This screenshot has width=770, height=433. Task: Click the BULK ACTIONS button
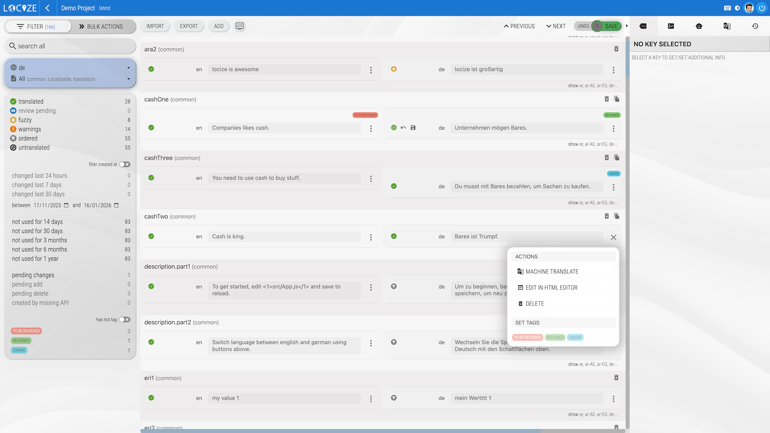(x=101, y=26)
